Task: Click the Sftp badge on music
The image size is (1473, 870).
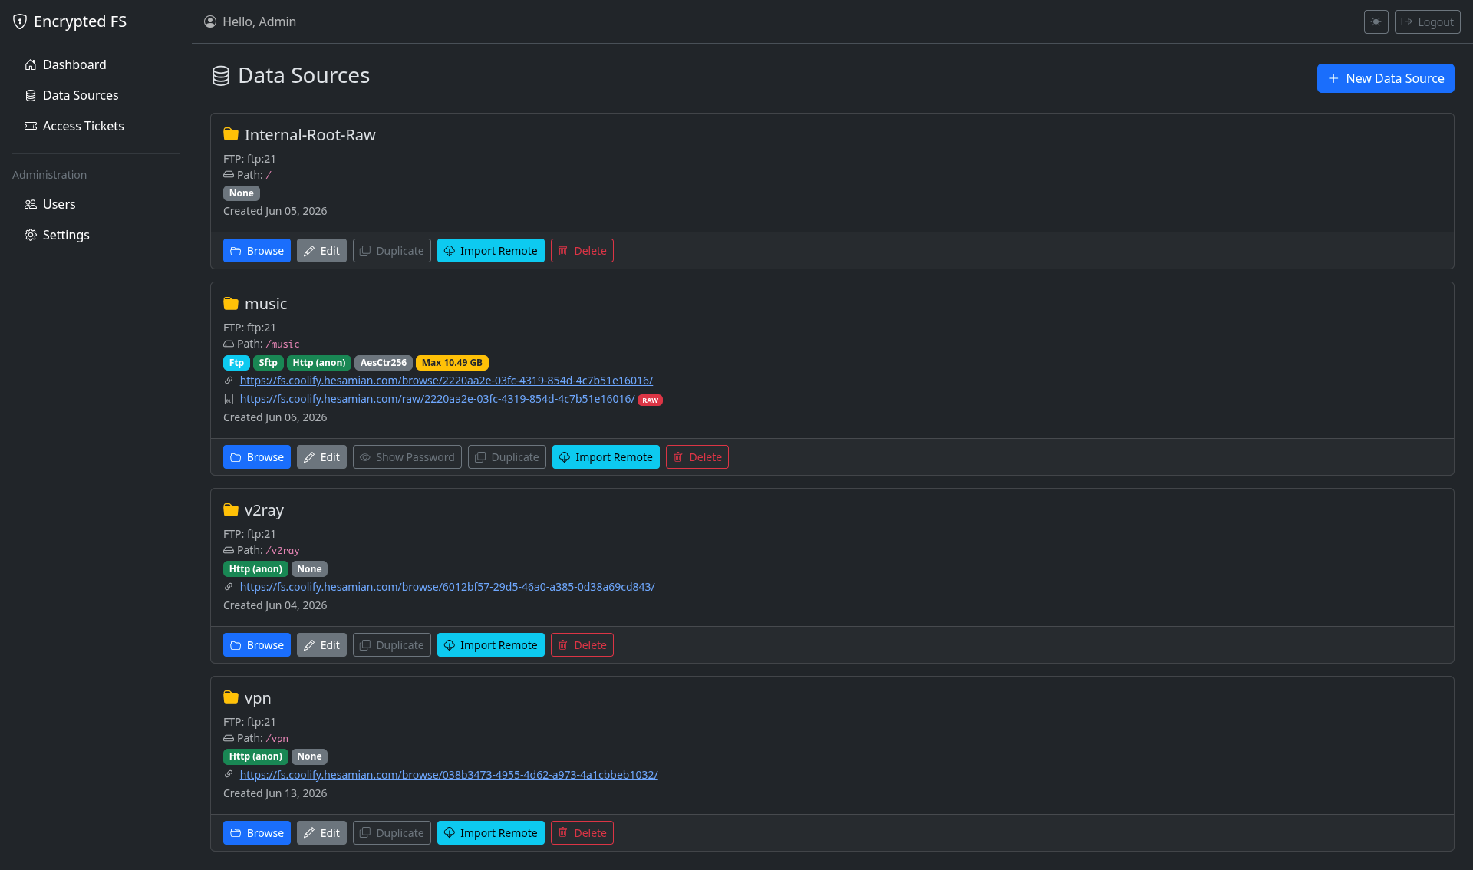Action: coord(268,363)
